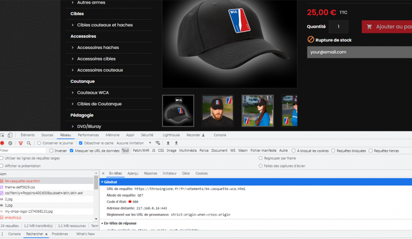Open the Aperçu tab
The width and height of the screenshot is (412, 239).
pyautogui.click(x=133, y=174)
